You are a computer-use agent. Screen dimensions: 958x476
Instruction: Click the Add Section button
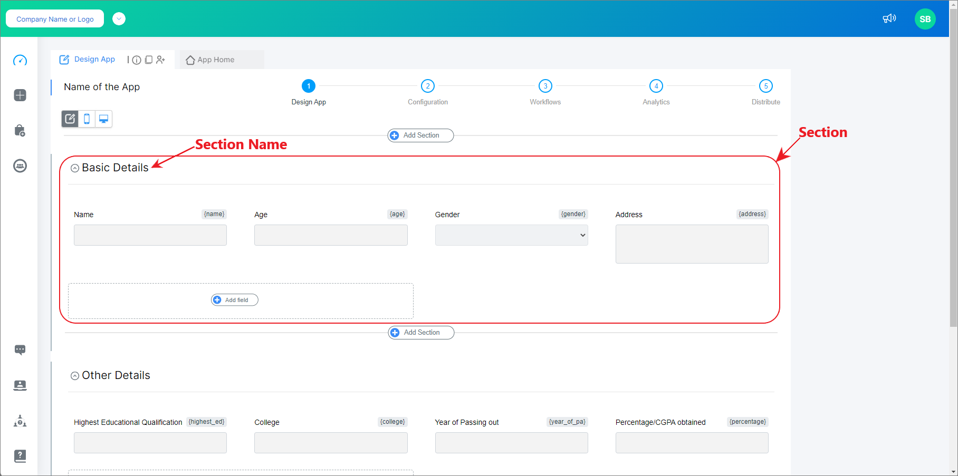[x=420, y=135]
